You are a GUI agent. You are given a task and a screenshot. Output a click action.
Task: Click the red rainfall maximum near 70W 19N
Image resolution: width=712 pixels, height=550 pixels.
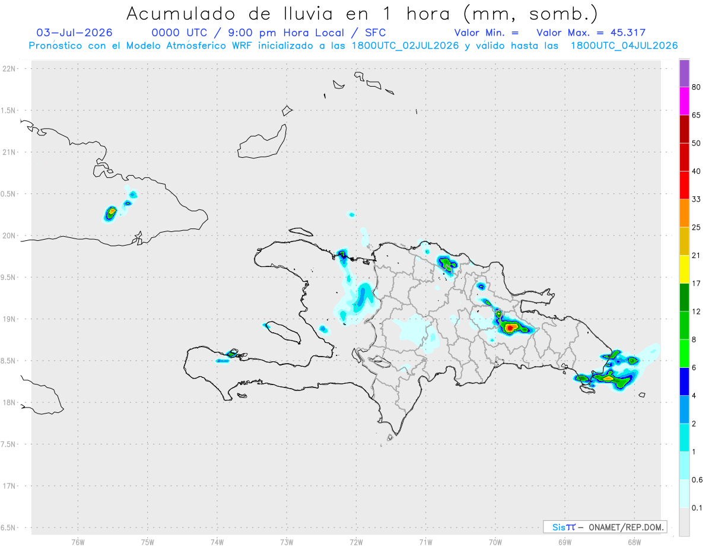510,327
